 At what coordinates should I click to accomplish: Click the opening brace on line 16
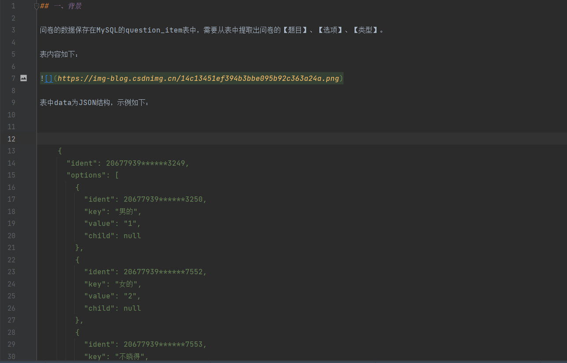click(x=77, y=187)
